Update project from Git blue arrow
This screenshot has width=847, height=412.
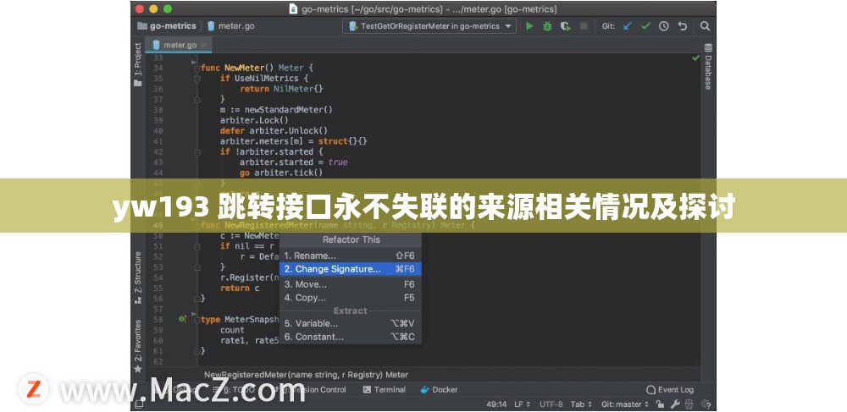click(x=627, y=26)
